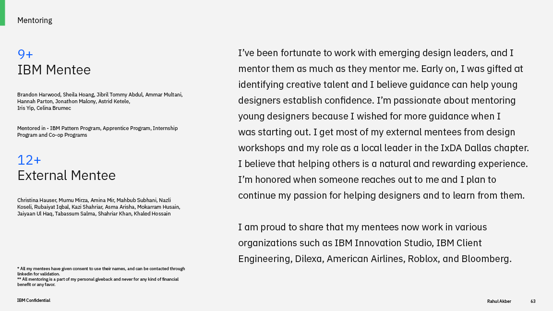The width and height of the screenshot is (553, 311).
Task: Click the paragraph starting 'I am proud to share'
Action: click(x=375, y=243)
